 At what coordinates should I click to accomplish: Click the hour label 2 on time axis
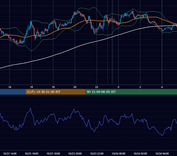click(140, 87)
